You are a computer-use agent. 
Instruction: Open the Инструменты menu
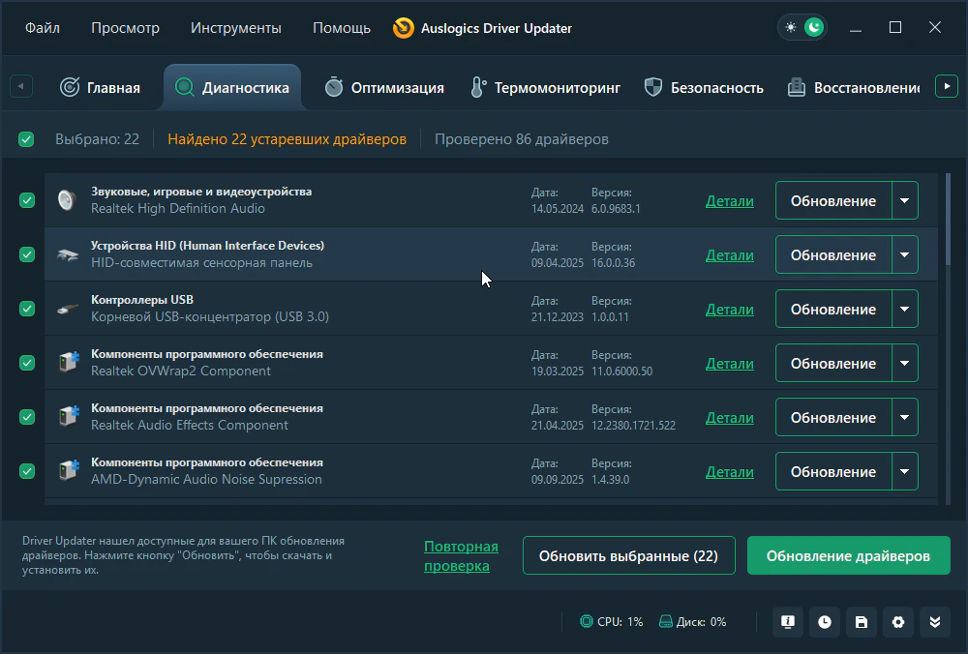click(x=236, y=28)
